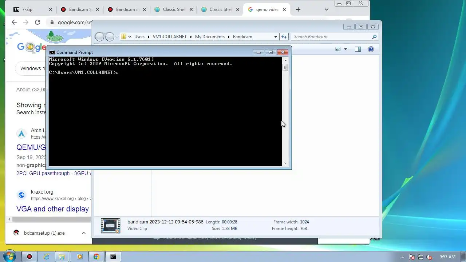This screenshot has width=466, height=262.
Task: Click Command Prompt scroll up arrow
Action: [x=285, y=60]
